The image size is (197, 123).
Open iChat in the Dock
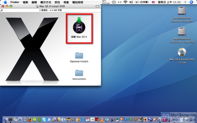[x=49, y=120]
